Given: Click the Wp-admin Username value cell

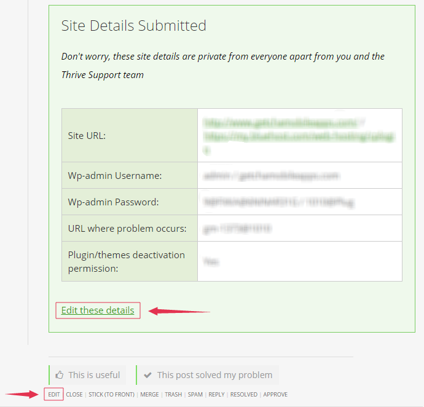Looking at the screenshot, I should (300, 175).
